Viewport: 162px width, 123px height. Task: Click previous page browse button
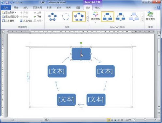[x=159, y=110]
